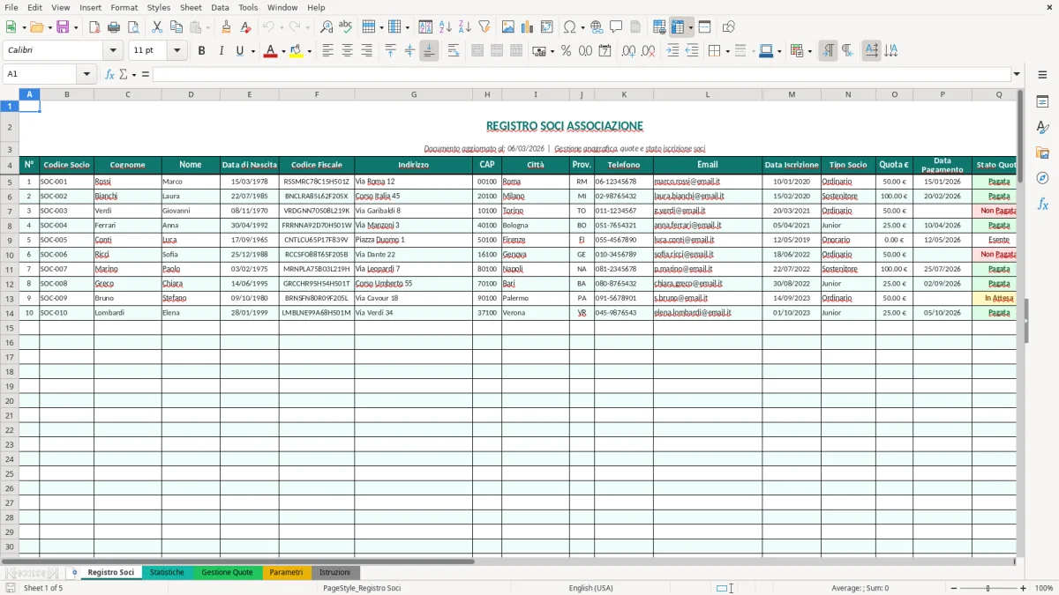Viewport: 1059px width, 595px height.
Task: Toggle Underline formatting
Action: [x=238, y=51]
